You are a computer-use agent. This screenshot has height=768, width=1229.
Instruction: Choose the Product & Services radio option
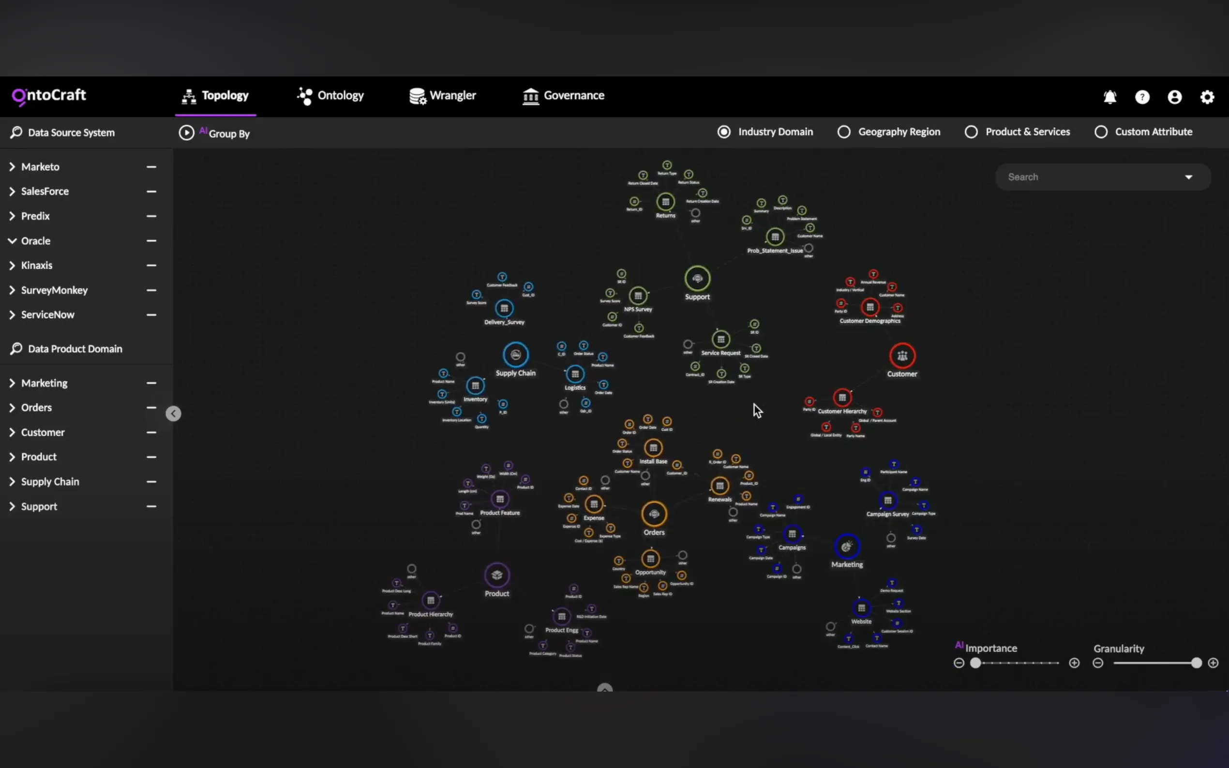(x=971, y=132)
